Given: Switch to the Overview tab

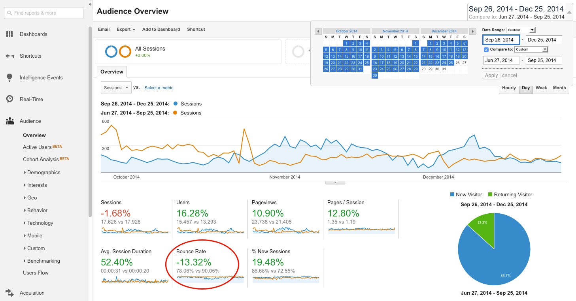Looking at the screenshot, I should click(x=111, y=71).
